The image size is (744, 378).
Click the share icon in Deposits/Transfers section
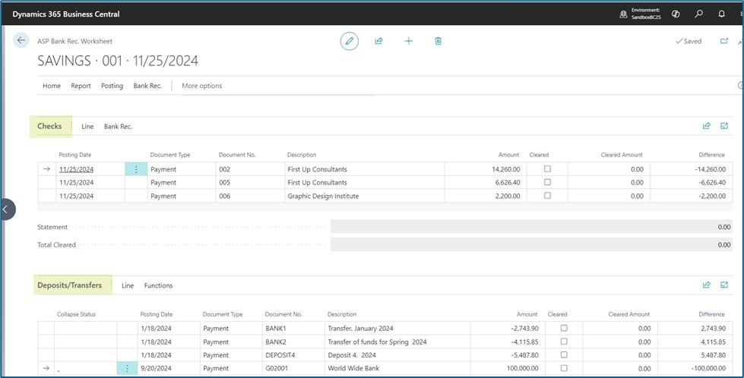pos(707,285)
